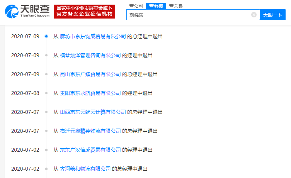The width and height of the screenshot is (291, 178).
Task: Click 的总经理中退出 text after 齐河羲和物流
Action: point(129,169)
